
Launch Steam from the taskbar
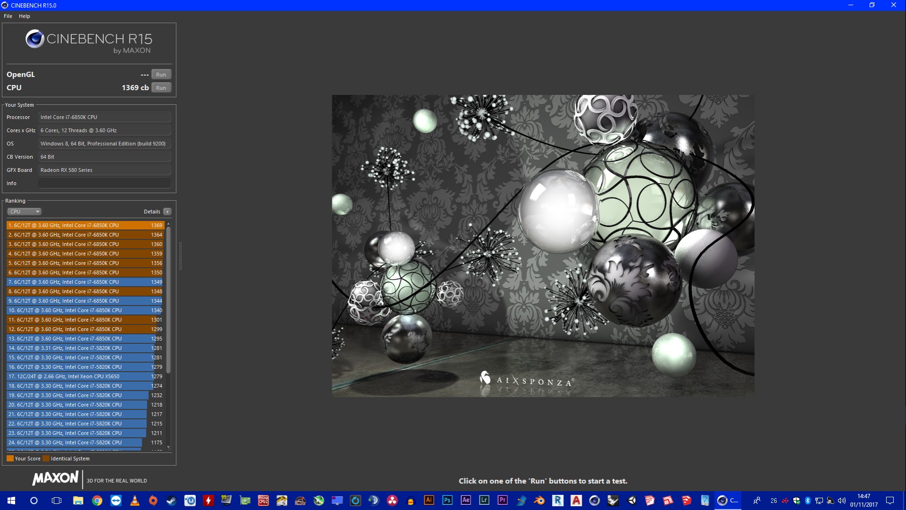click(x=171, y=501)
